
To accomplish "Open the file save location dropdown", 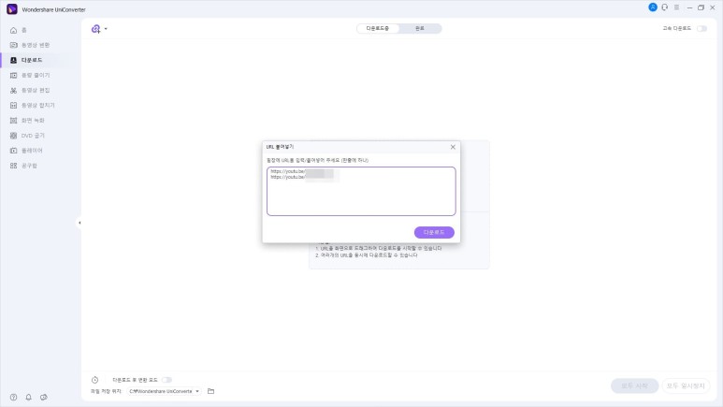I will 165,391.
